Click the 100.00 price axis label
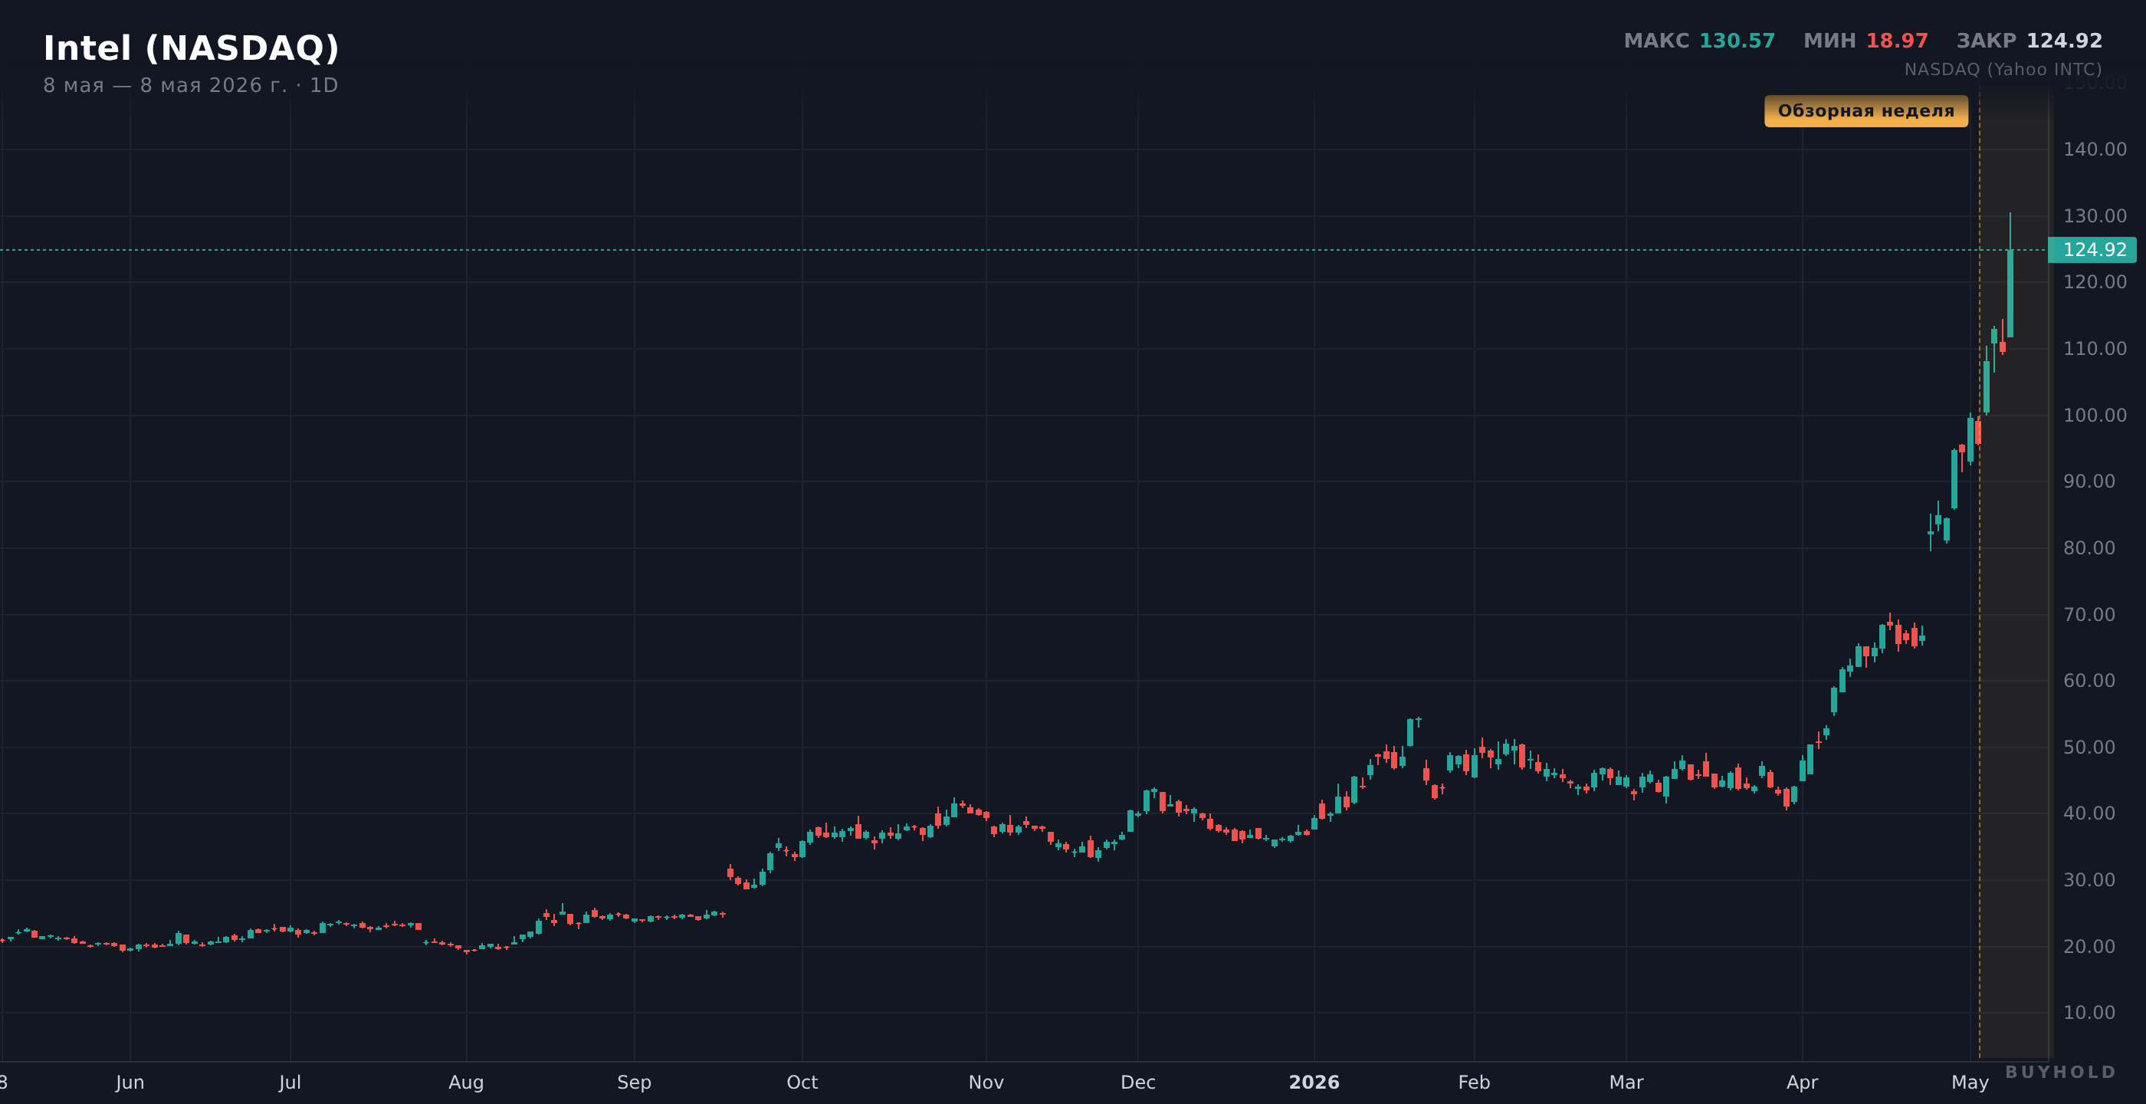The height and width of the screenshot is (1104, 2146). (x=2095, y=415)
